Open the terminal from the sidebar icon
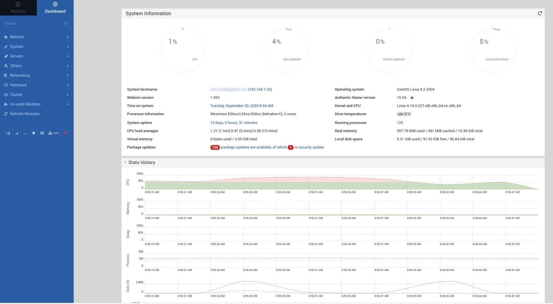The height and width of the screenshot is (304, 553). (x=25, y=133)
